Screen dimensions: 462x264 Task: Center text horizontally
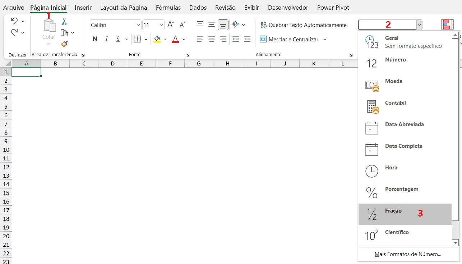212,39
